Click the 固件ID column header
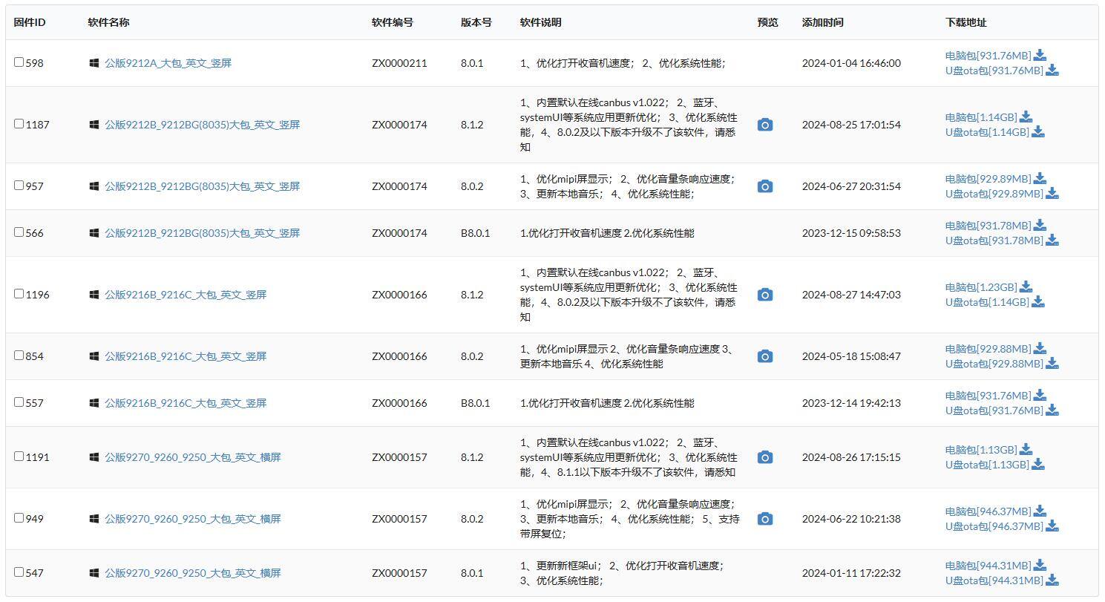Image resolution: width=1105 pixels, height=602 pixels. pyautogui.click(x=30, y=22)
